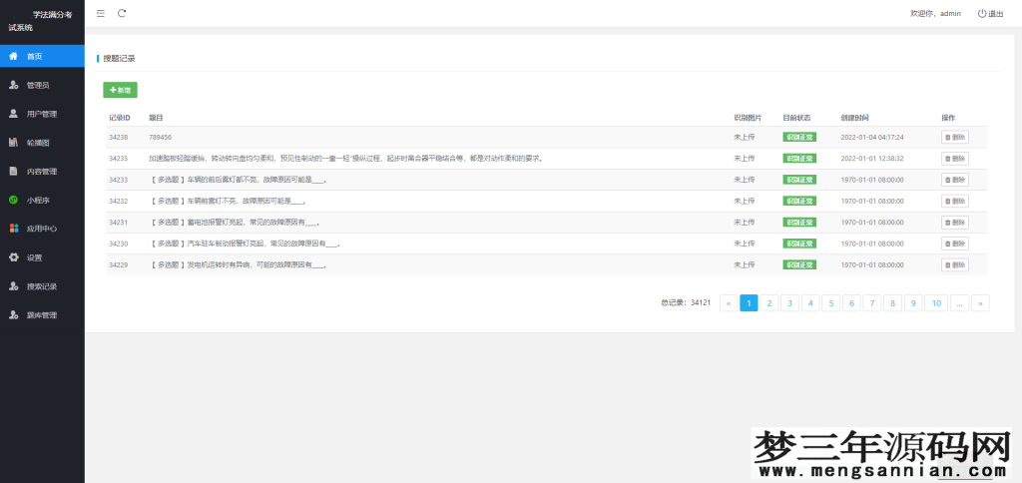Screen dimensions: 1022x483
Task: Go to page 2 in pagination
Action: click(x=769, y=302)
